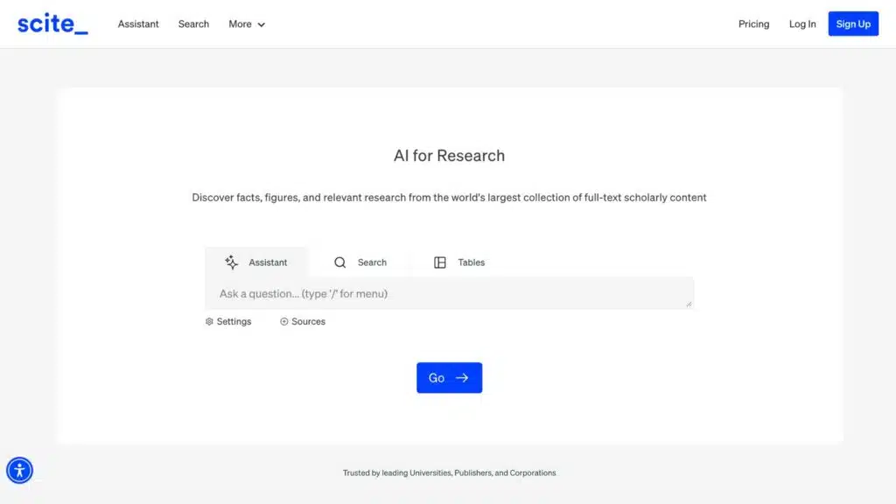Go to the Pricing page
The width and height of the screenshot is (896, 504).
[x=753, y=24]
